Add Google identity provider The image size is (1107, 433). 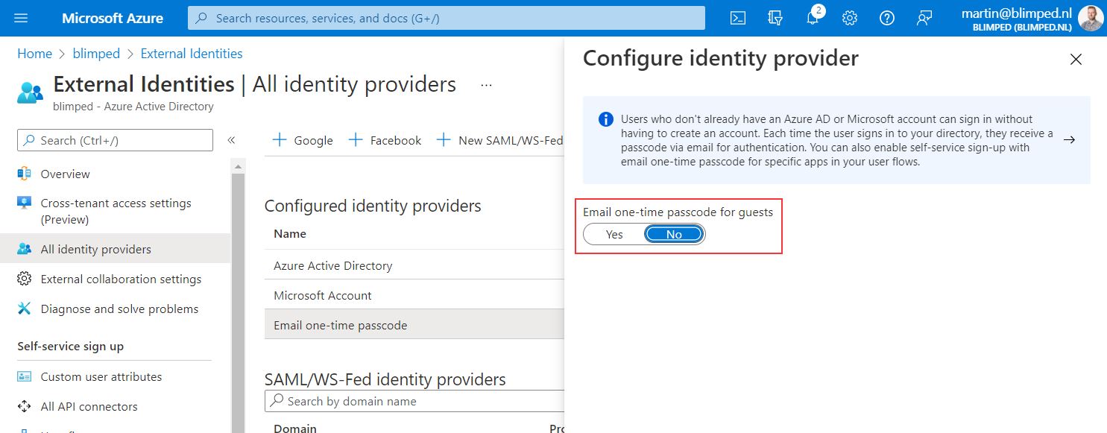pyautogui.click(x=303, y=140)
